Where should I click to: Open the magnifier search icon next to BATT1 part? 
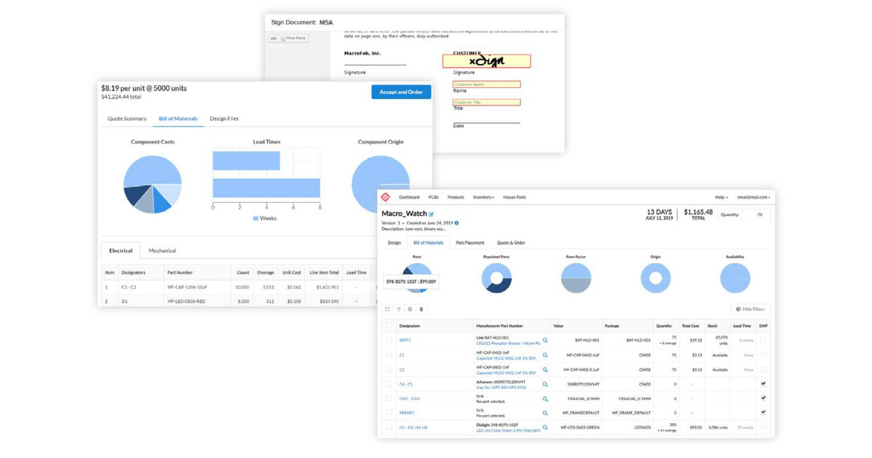point(546,339)
